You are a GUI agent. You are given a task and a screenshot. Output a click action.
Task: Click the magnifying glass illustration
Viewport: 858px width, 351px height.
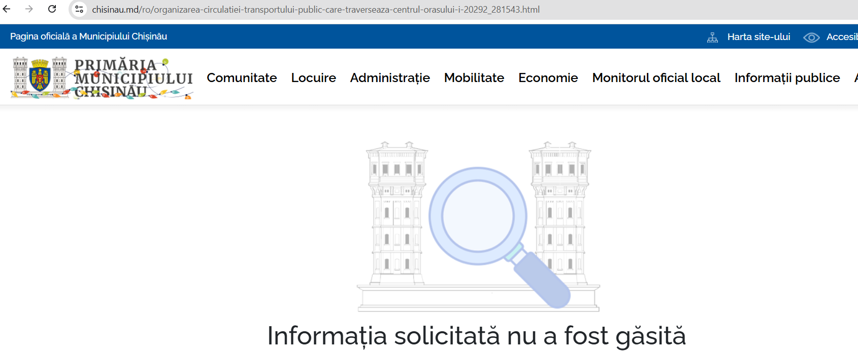[x=478, y=217]
